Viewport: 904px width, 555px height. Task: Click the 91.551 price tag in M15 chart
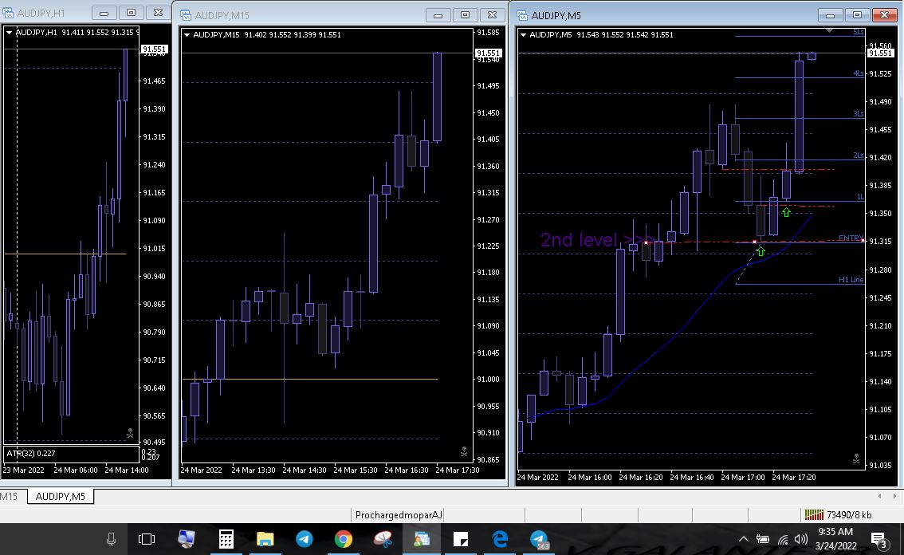coord(488,53)
